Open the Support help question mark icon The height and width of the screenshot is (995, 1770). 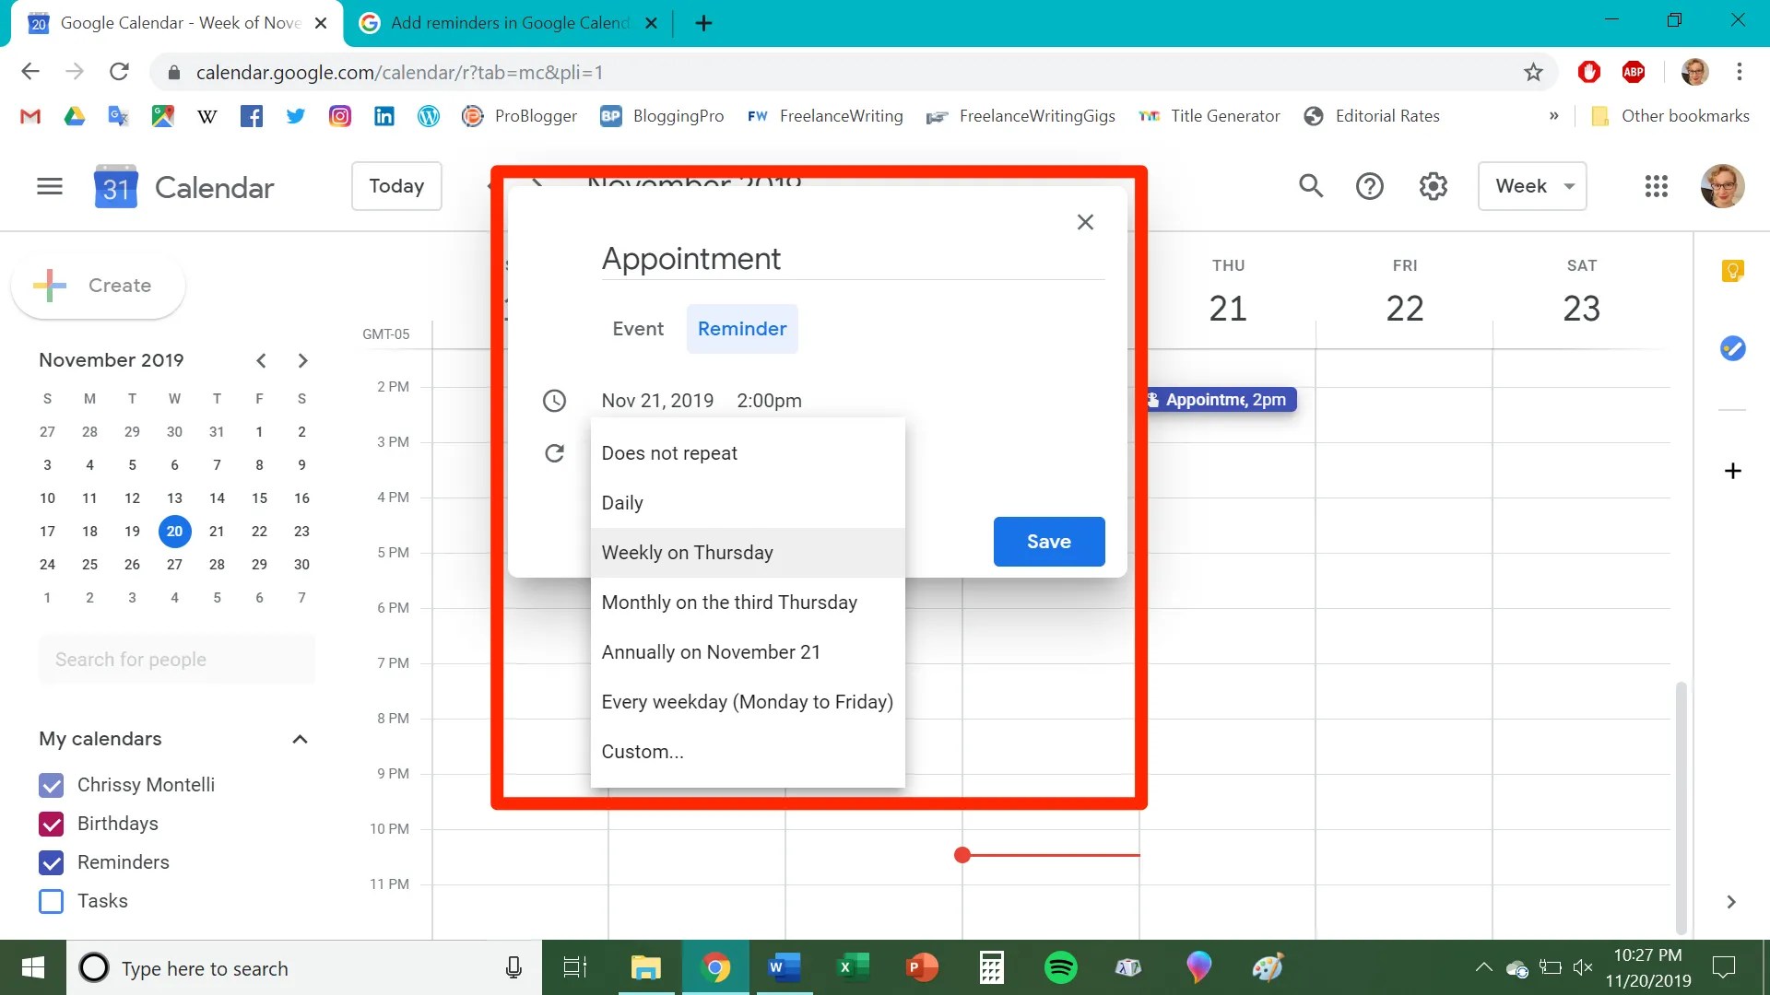click(1369, 187)
